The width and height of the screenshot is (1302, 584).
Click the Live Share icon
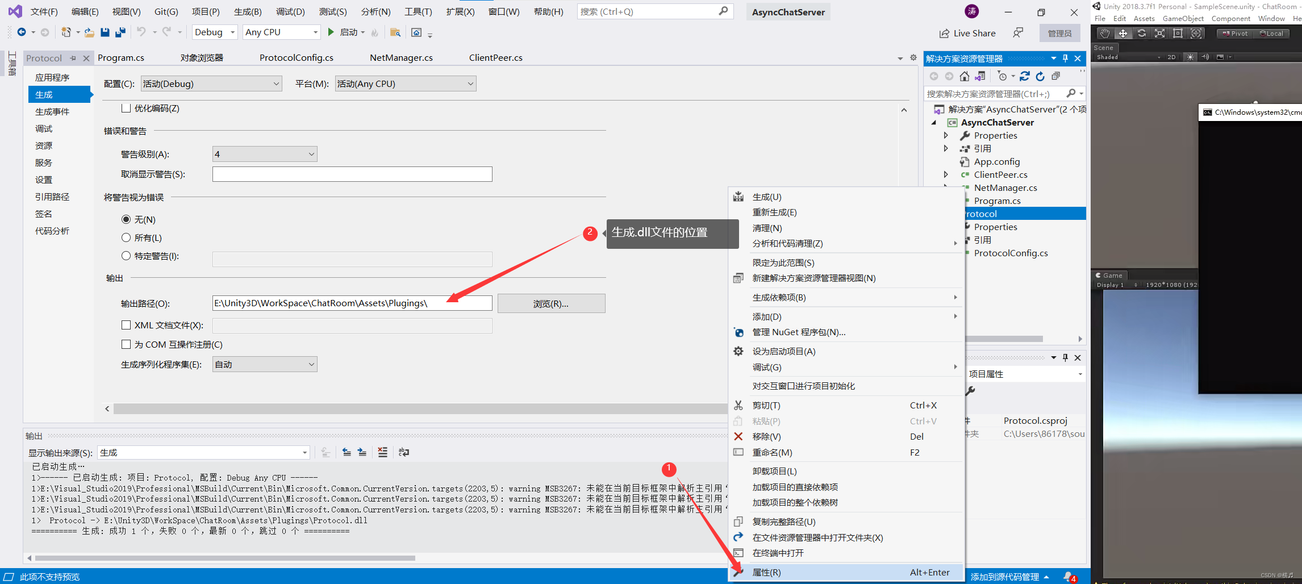pos(944,34)
